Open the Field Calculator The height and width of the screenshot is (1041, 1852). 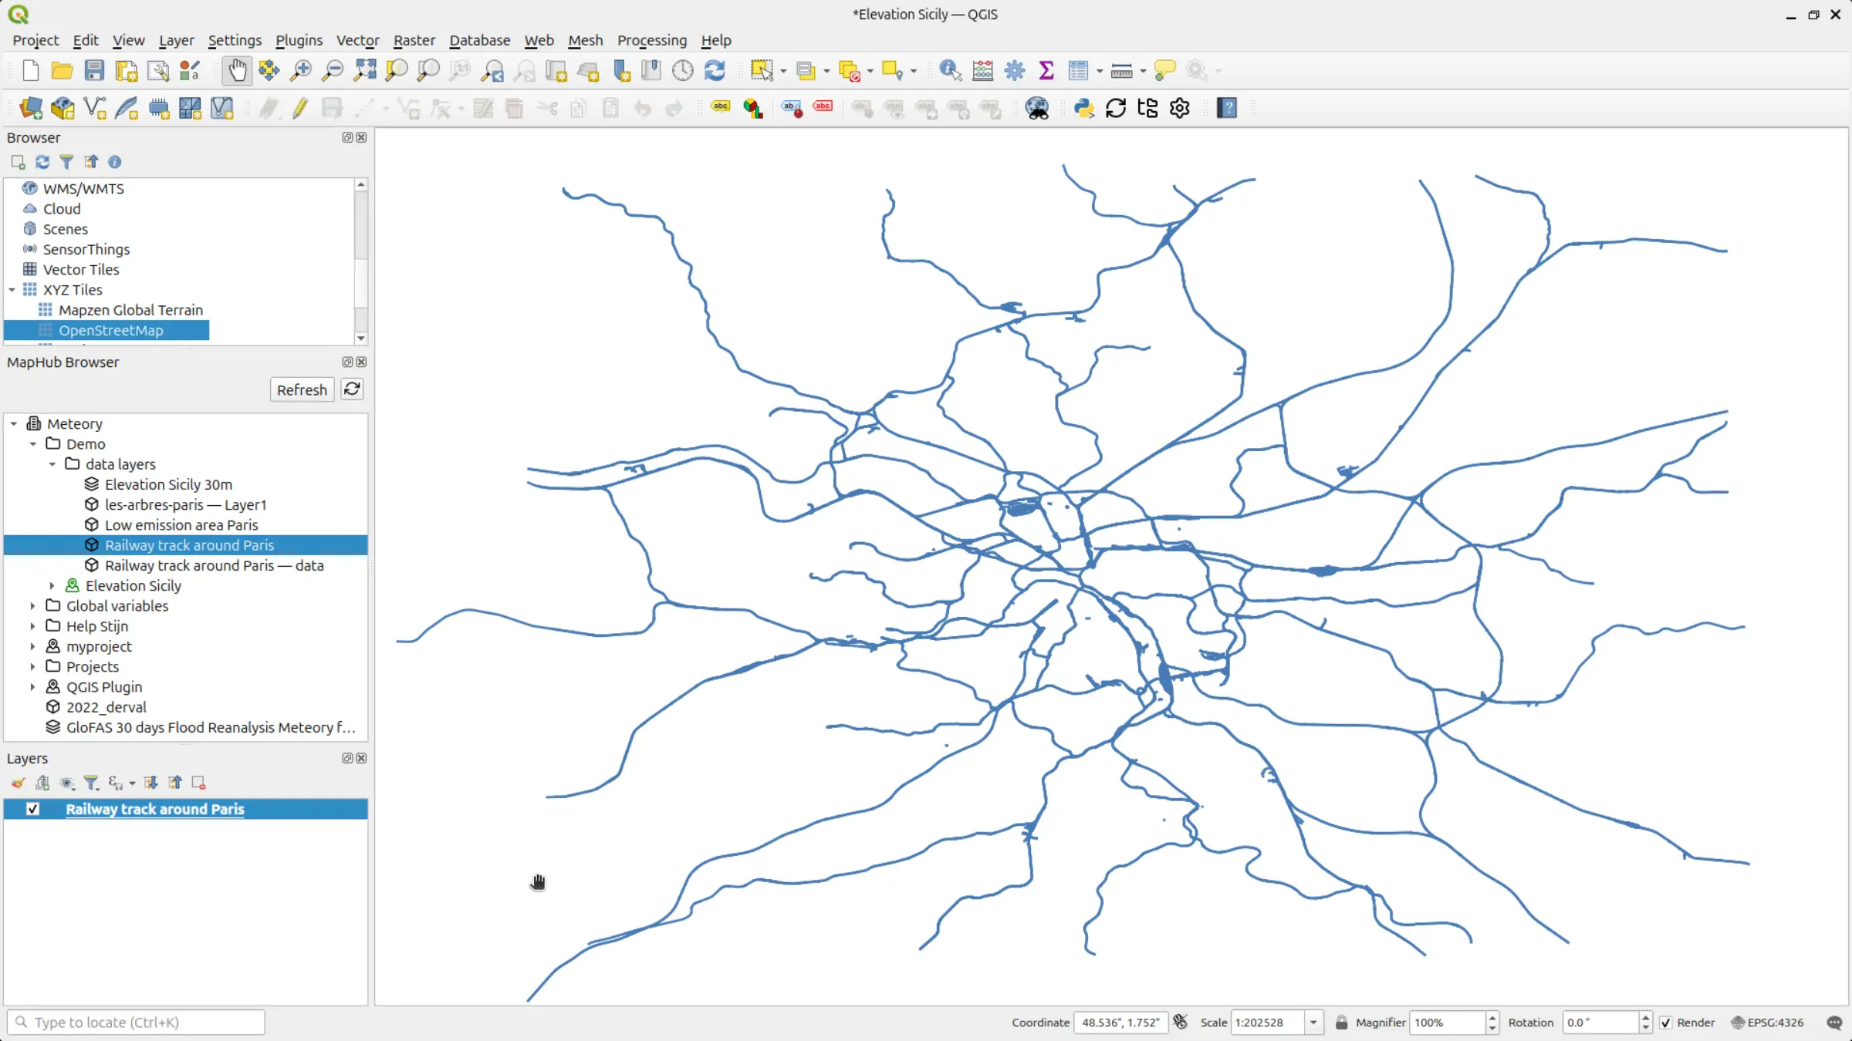point(982,70)
